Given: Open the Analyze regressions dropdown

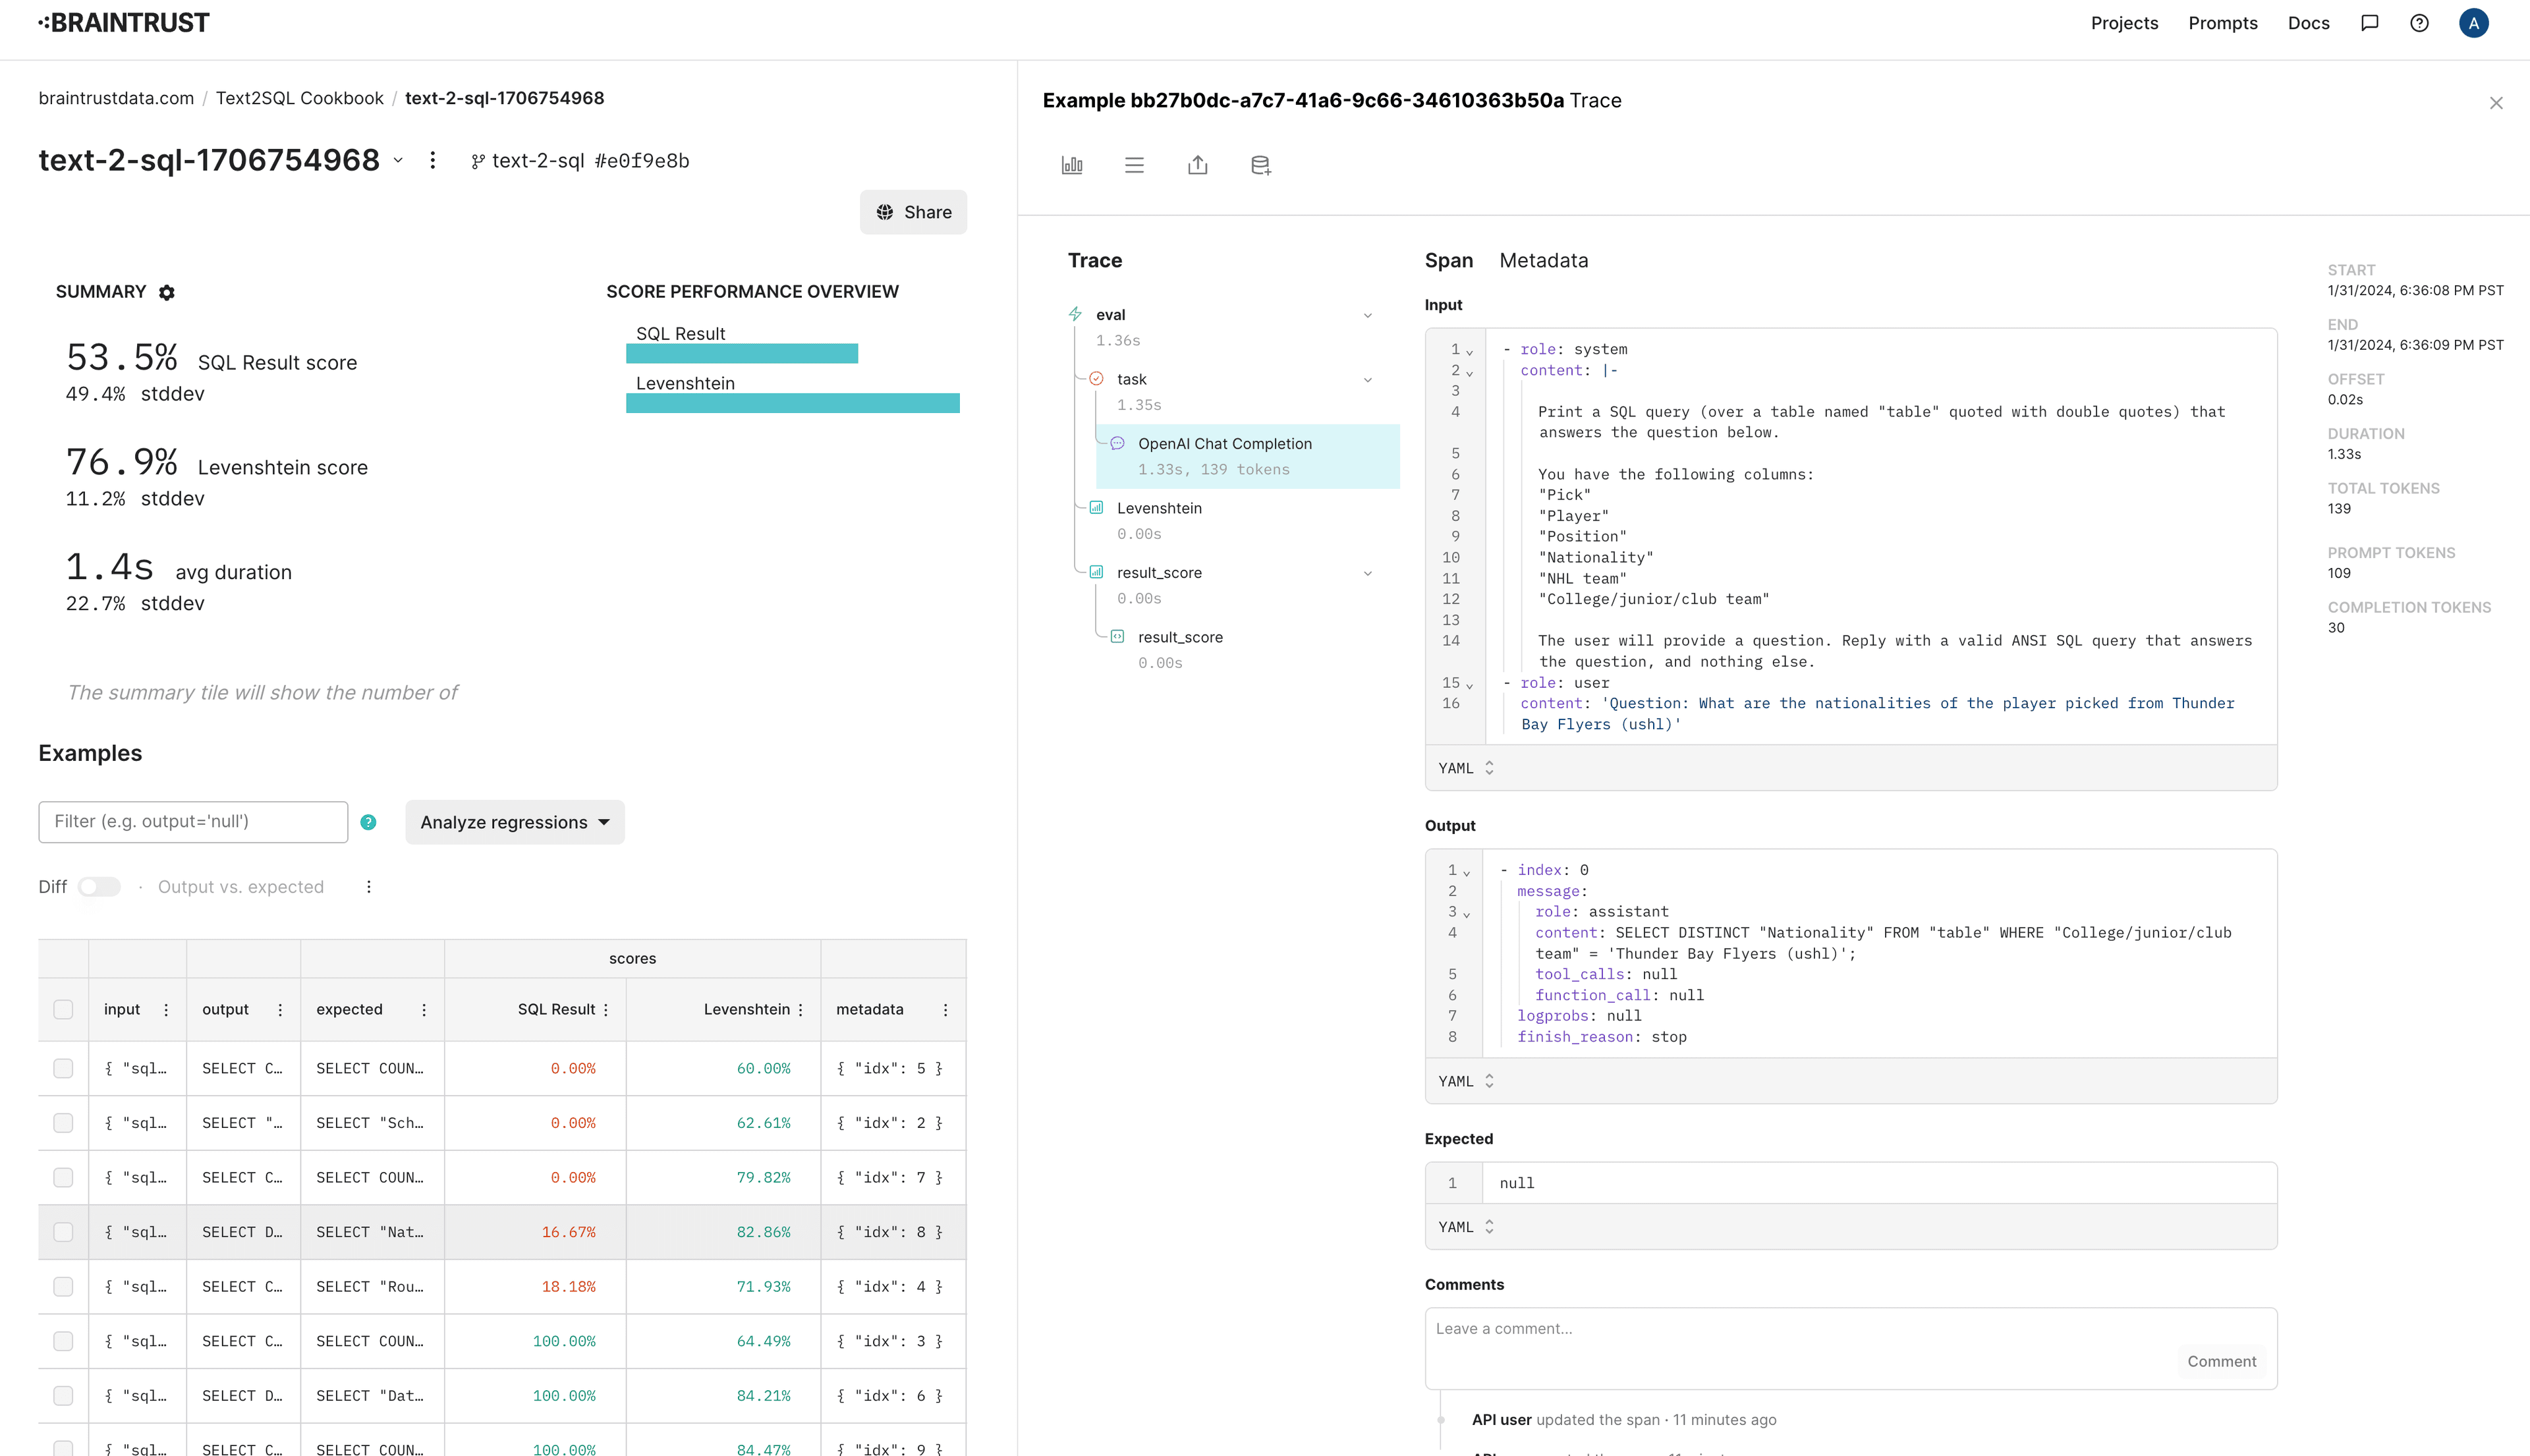Looking at the screenshot, I should tap(514, 822).
